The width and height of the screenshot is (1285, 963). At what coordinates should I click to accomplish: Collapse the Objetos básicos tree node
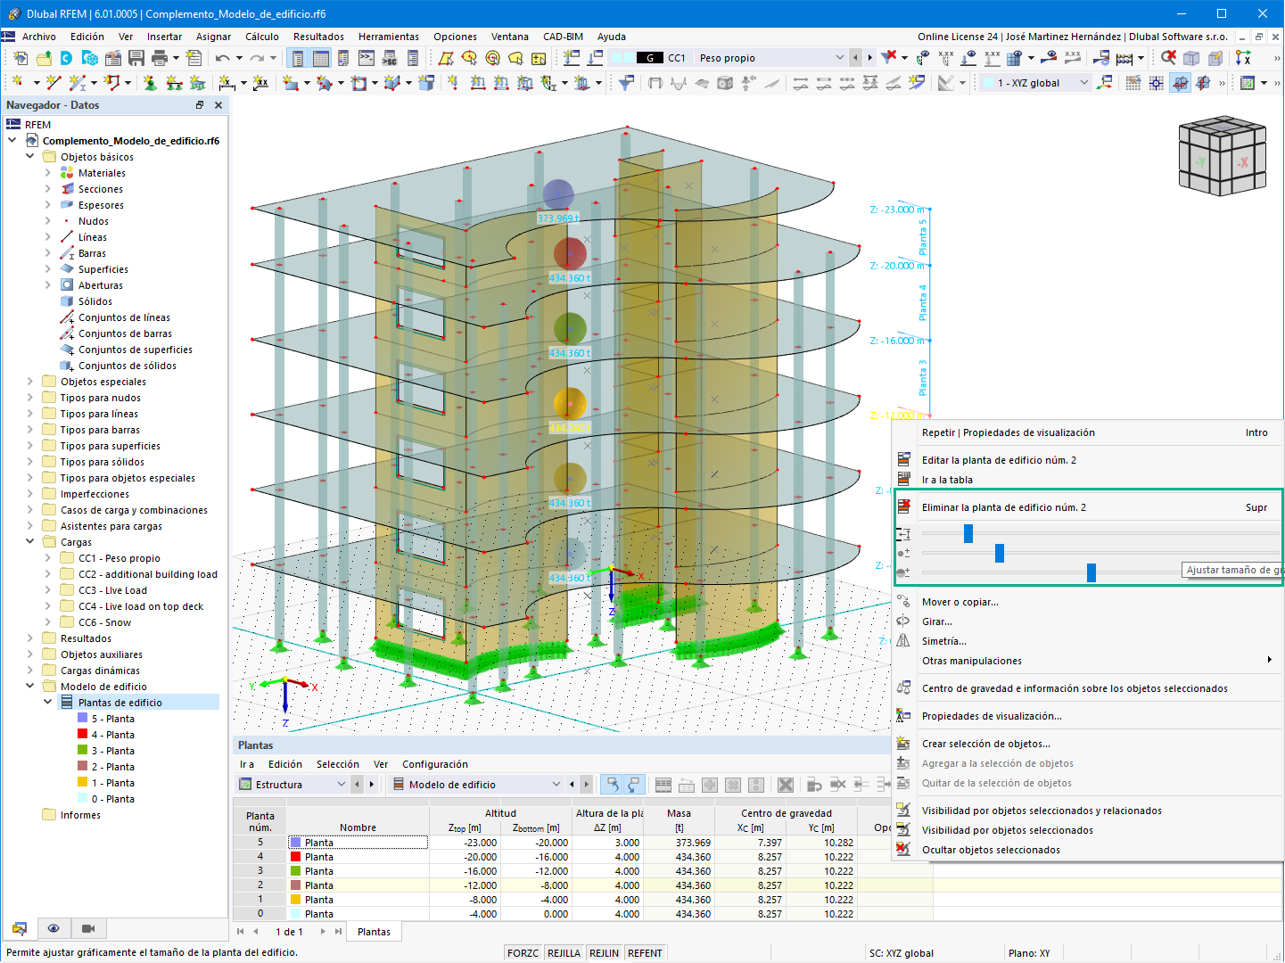(x=30, y=157)
